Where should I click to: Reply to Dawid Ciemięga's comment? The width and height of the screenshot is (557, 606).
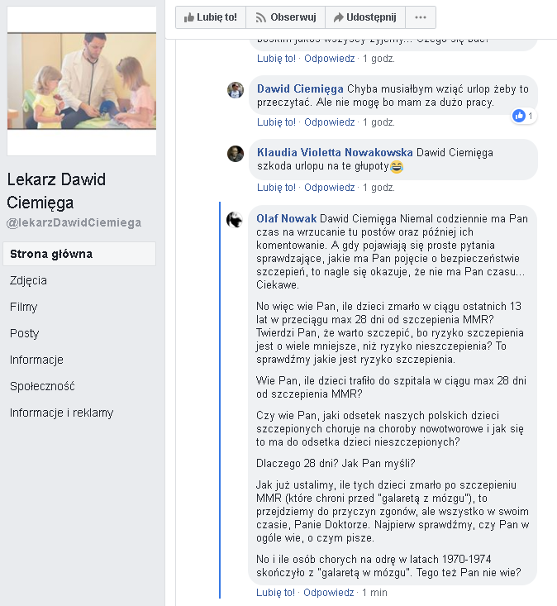[x=329, y=122]
